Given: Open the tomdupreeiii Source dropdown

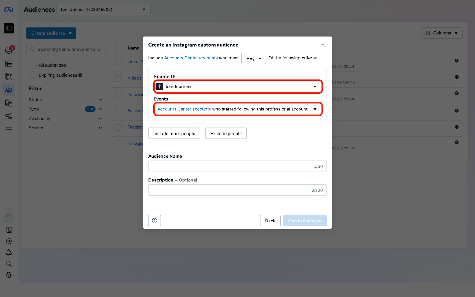Looking at the screenshot, I should pos(238,86).
